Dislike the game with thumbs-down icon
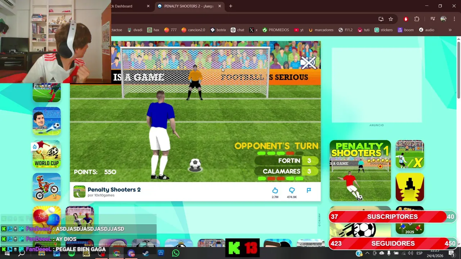The width and height of the screenshot is (461, 259). point(292,190)
